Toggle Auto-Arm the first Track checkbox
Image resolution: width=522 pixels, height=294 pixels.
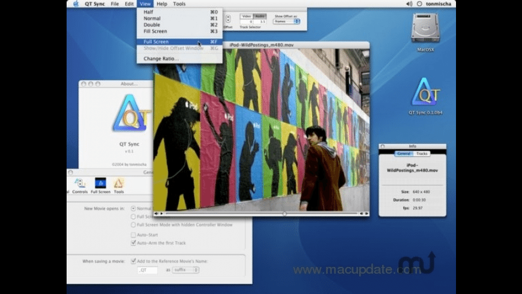pos(133,243)
